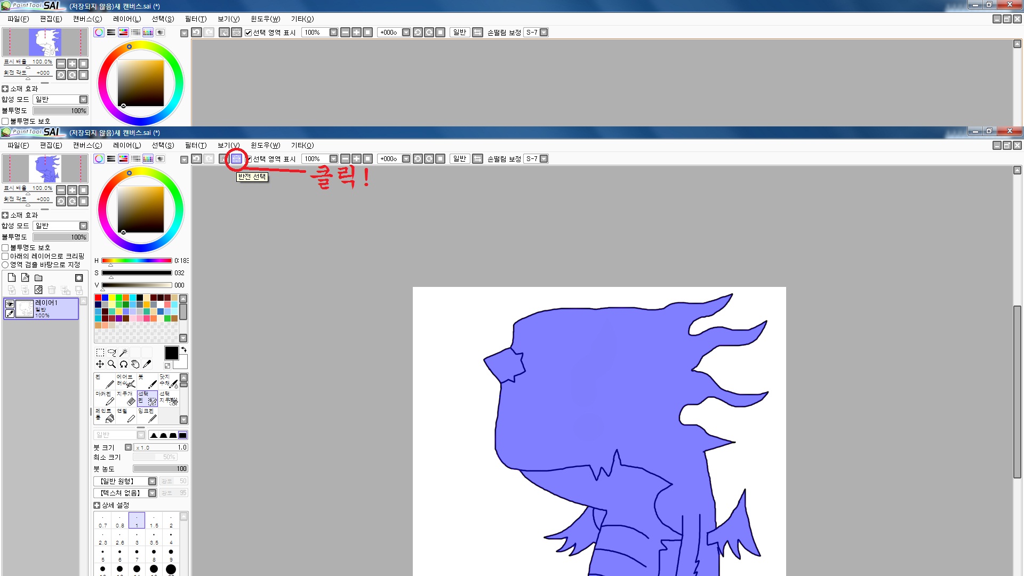Screen dimensions: 1024x576
Task: Choose the Paint Bucket (페인트통) tool
Action: pyautogui.click(x=105, y=415)
